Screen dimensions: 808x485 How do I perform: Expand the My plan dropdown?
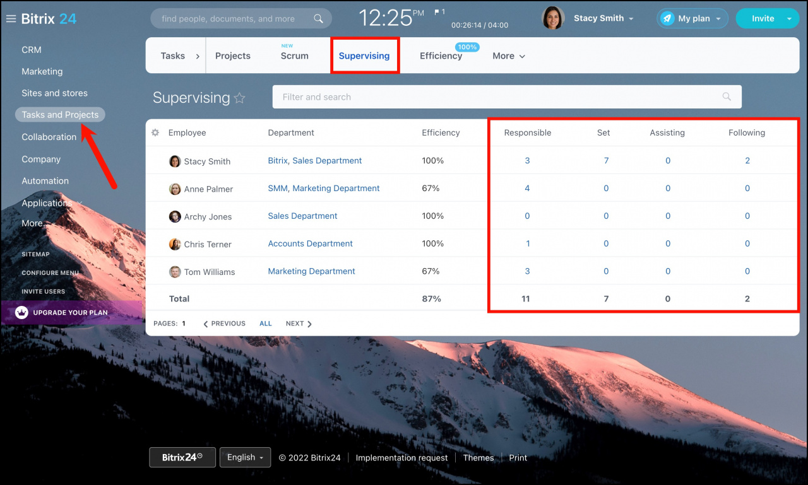(718, 19)
